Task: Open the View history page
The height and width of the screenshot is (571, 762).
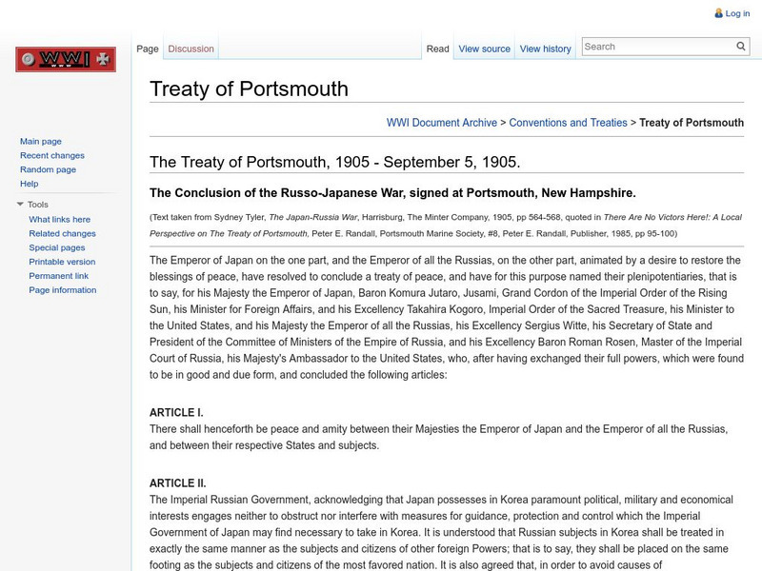Action: (545, 48)
